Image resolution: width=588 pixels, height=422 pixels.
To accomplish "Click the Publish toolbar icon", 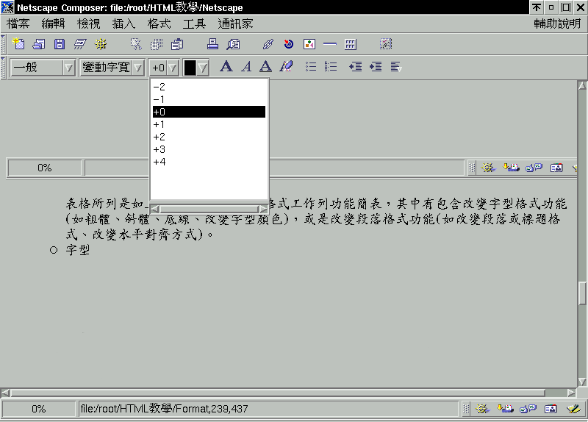I will tap(80, 44).
